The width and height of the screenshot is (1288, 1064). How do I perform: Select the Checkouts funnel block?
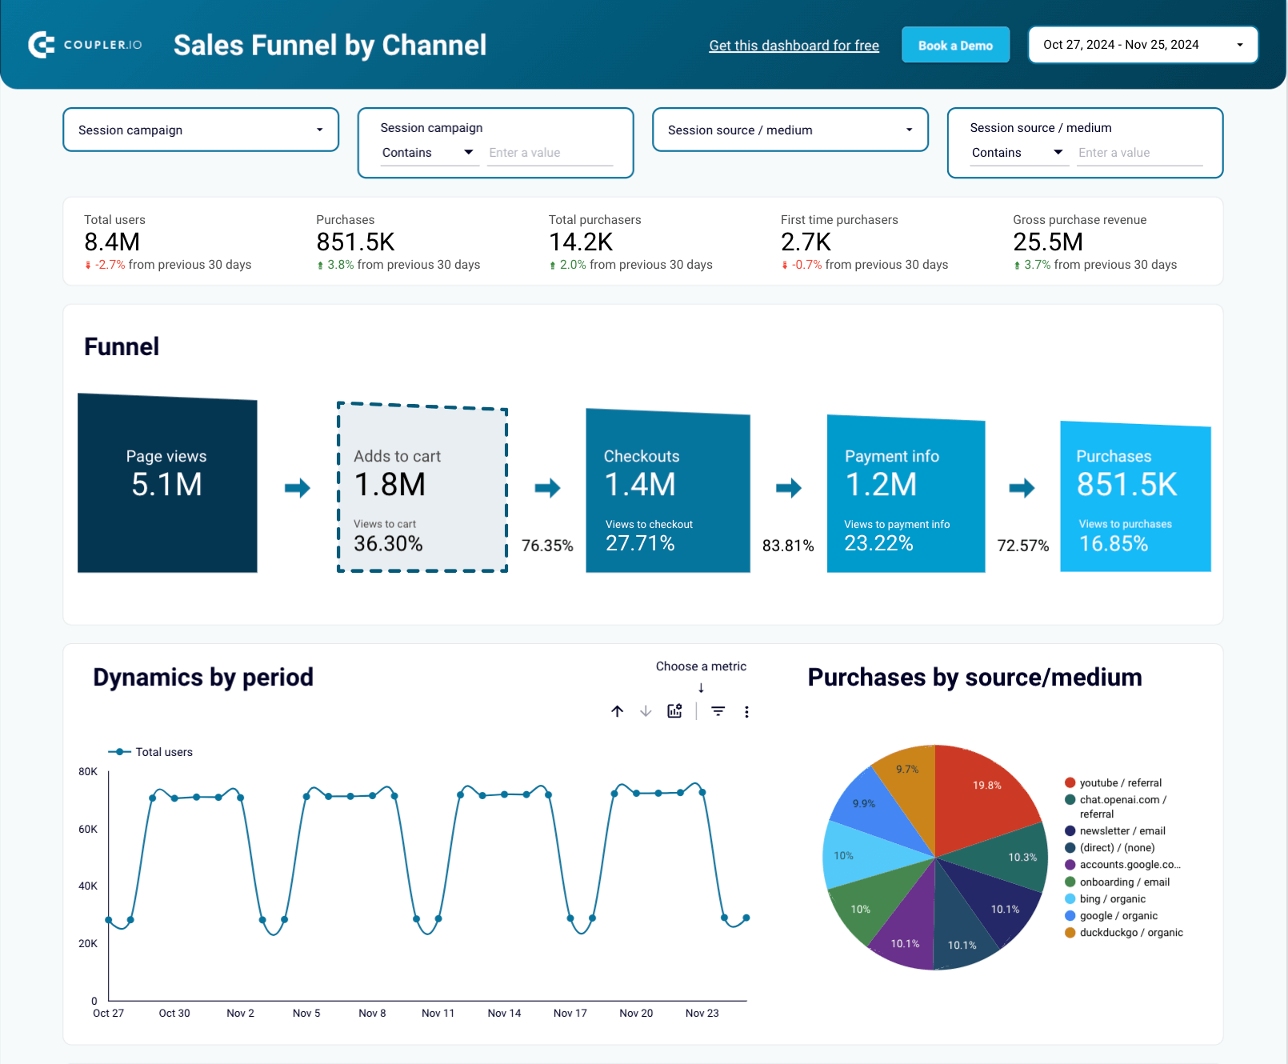pyautogui.click(x=668, y=490)
